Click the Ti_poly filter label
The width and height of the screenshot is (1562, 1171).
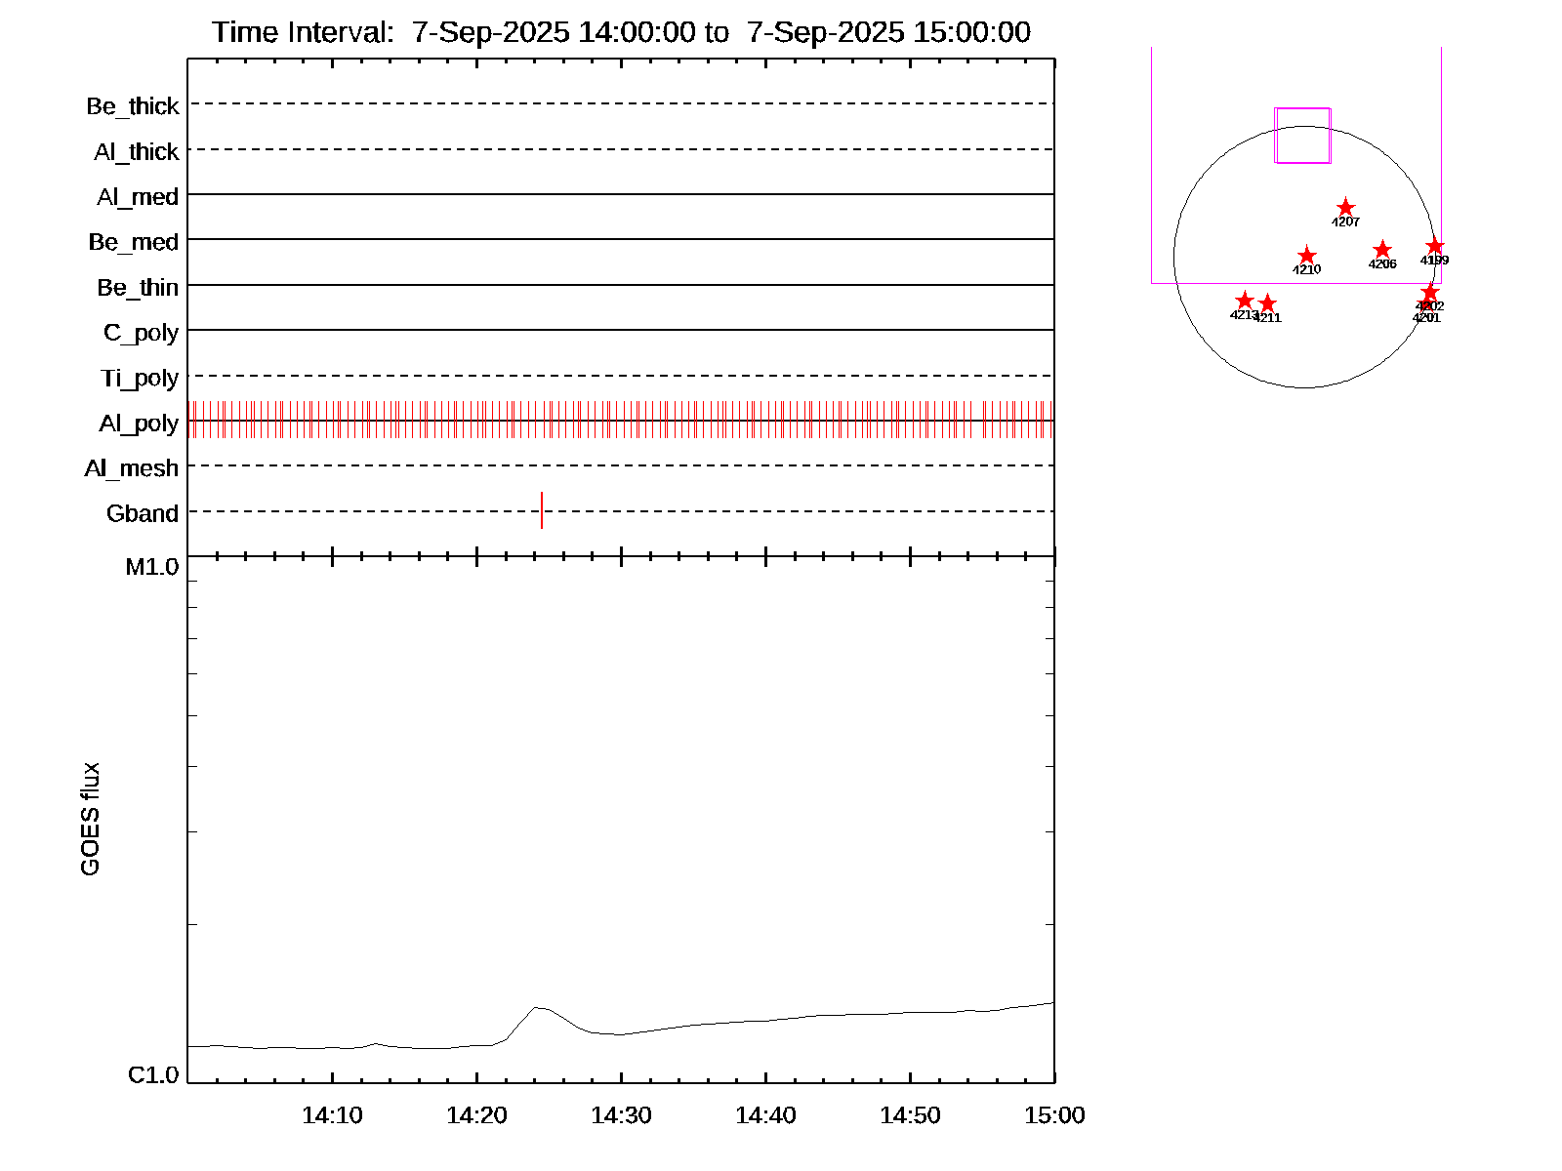pyautogui.click(x=140, y=378)
